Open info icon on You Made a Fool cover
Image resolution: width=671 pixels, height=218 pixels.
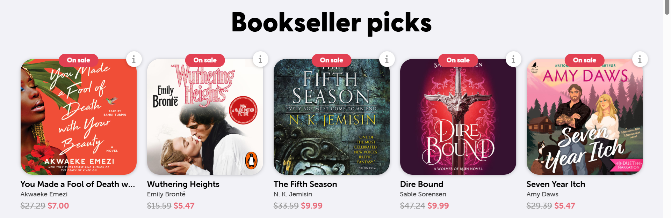(x=134, y=59)
